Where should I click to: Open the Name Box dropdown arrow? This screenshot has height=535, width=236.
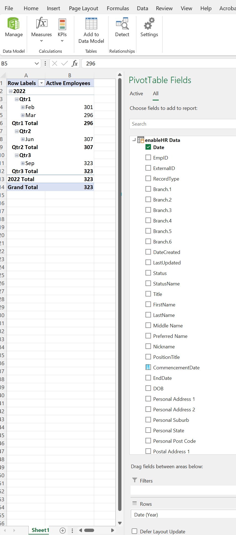tap(37, 63)
